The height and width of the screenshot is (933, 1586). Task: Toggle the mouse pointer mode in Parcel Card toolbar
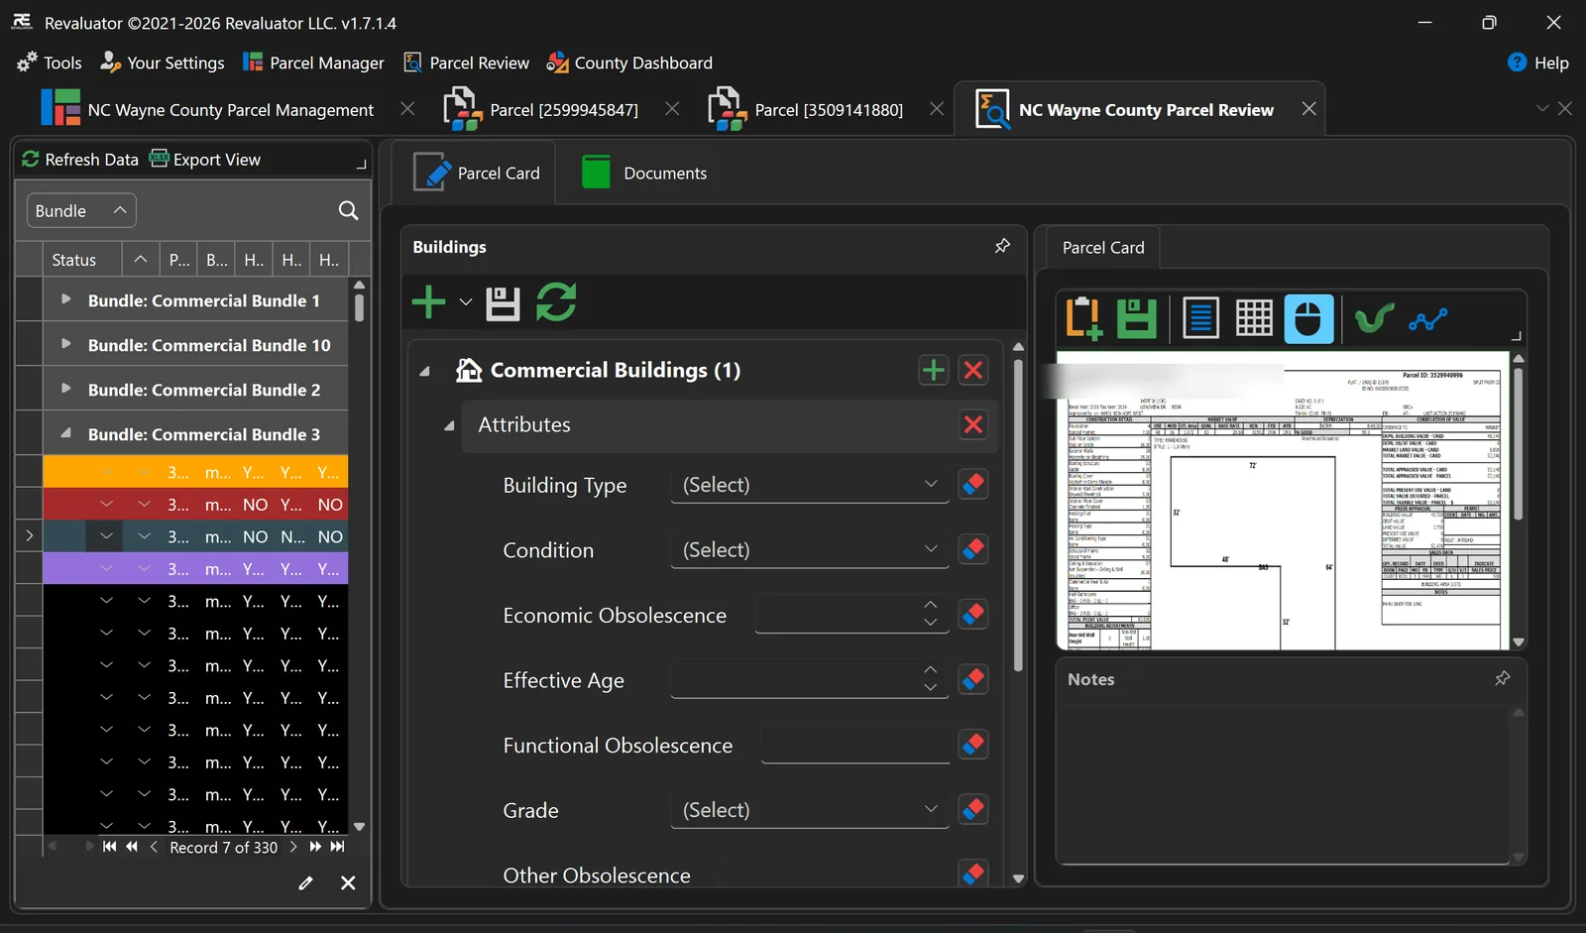coord(1308,318)
